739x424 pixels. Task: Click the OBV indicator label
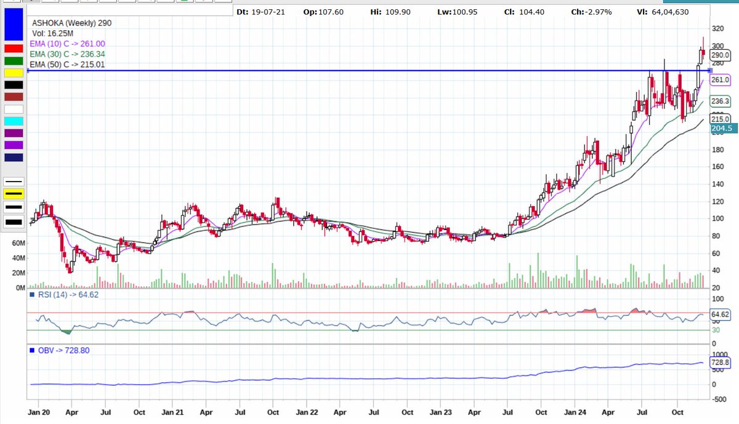60,350
